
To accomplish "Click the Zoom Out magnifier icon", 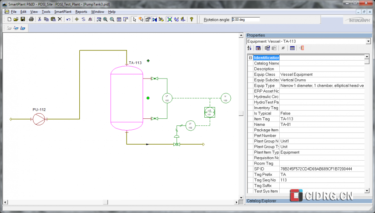I will (112, 20).
